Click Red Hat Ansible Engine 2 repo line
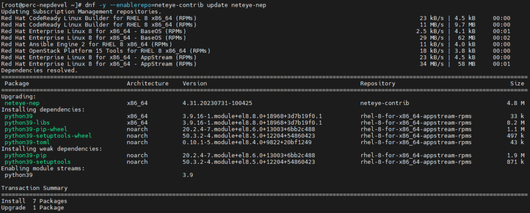This screenshot has width=530, height=213. pos(86,44)
